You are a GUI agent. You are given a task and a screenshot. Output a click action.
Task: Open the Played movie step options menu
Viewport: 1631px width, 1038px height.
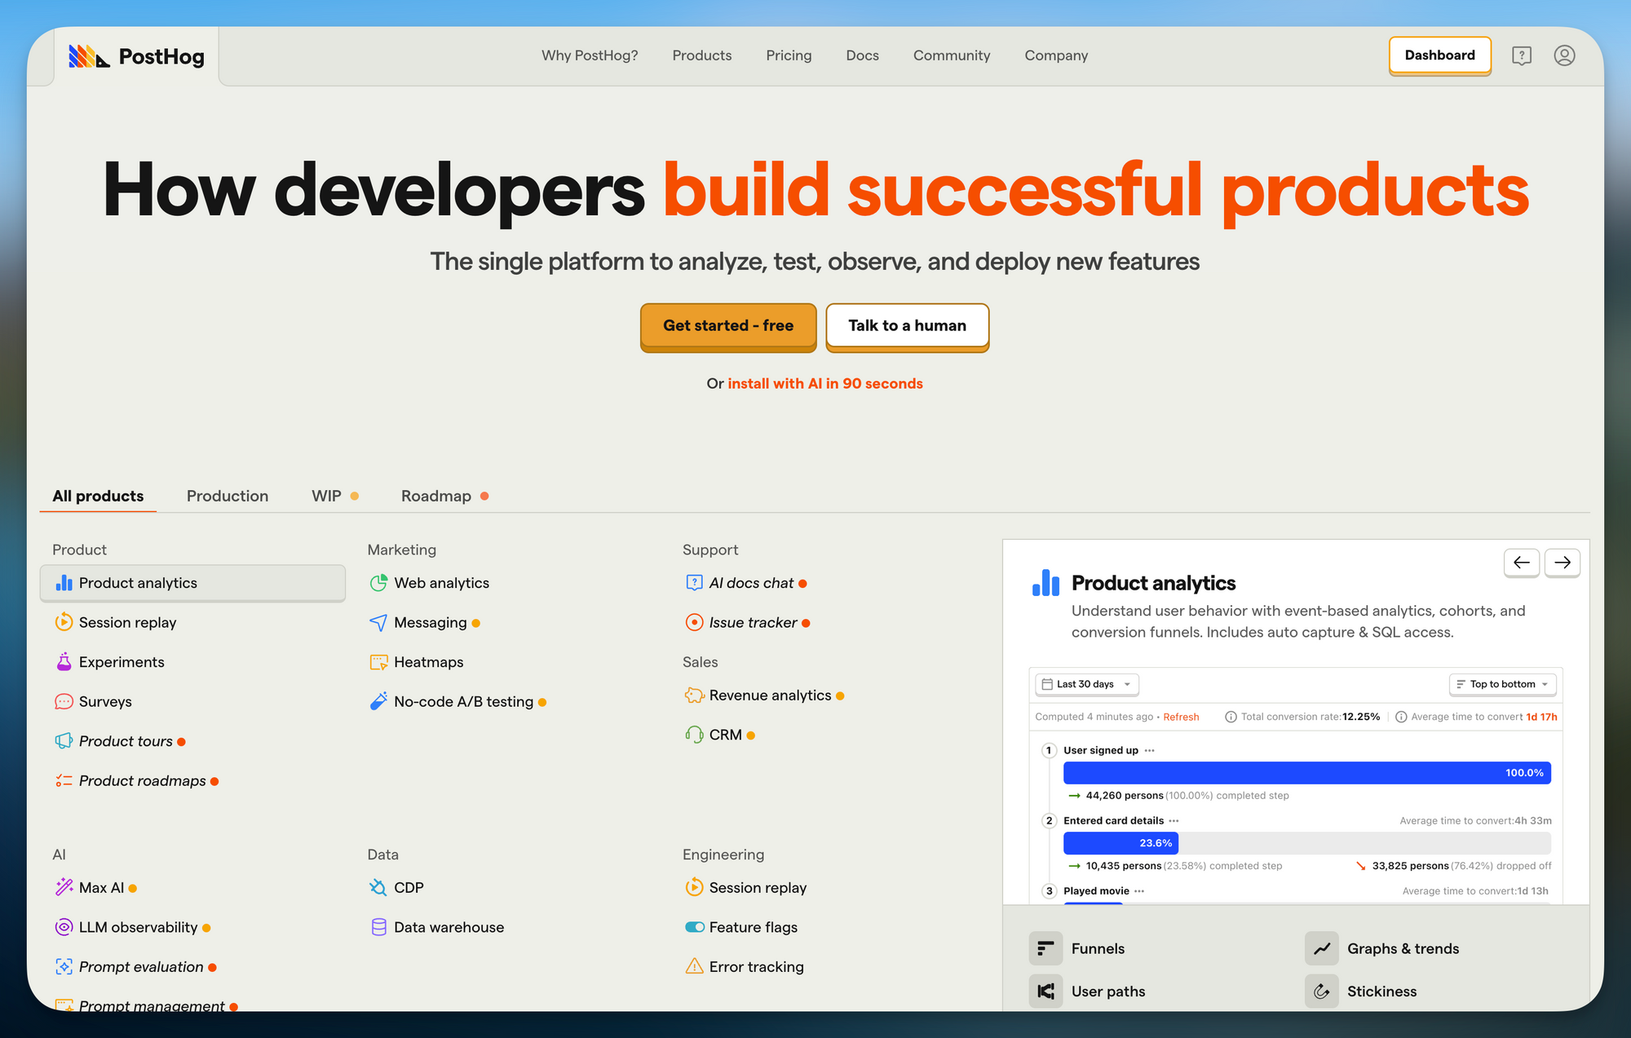point(1139,891)
